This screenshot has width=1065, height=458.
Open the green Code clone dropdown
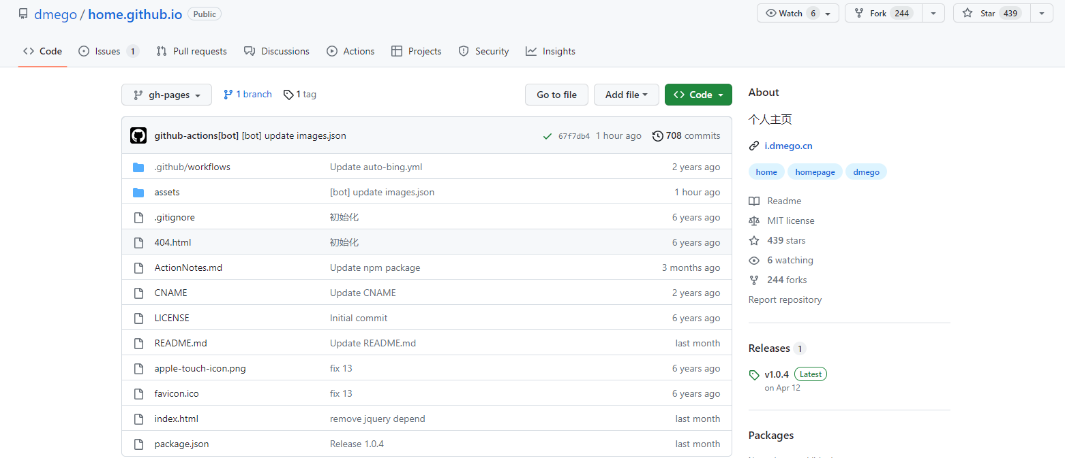[698, 95]
